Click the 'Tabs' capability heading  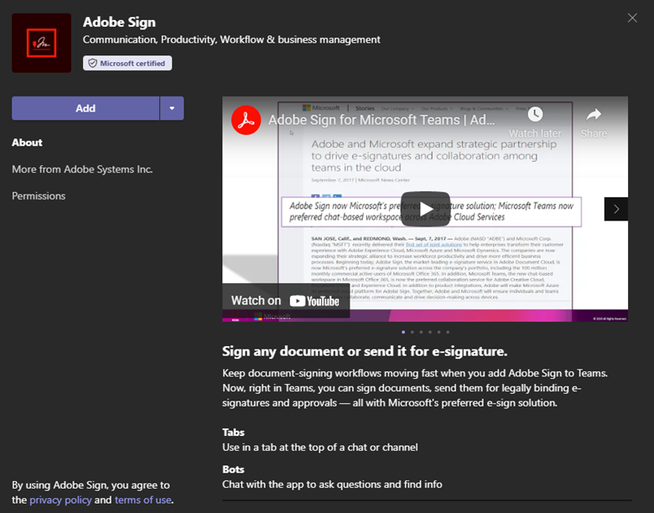[233, 432]
